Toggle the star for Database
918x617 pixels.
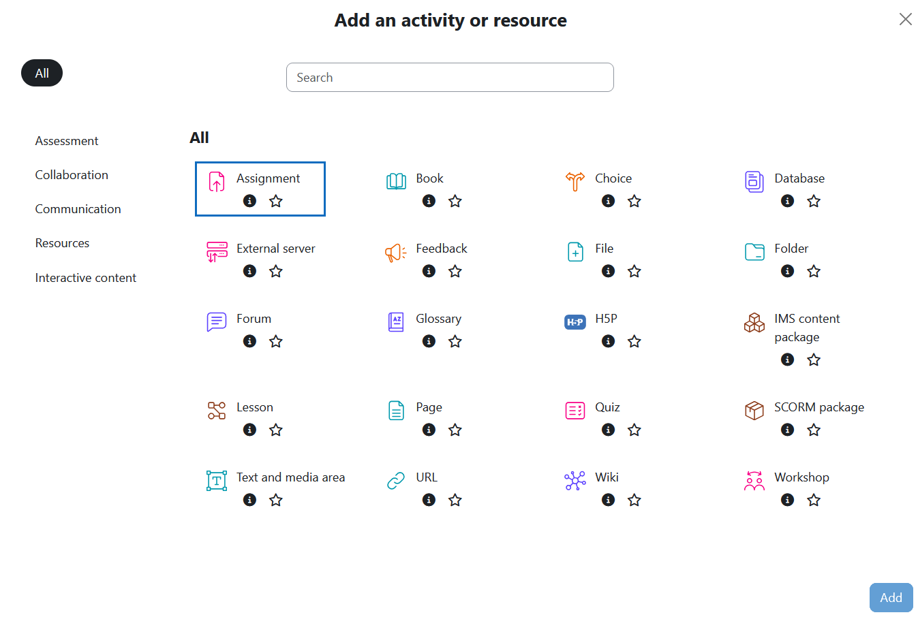pos(814,201)
